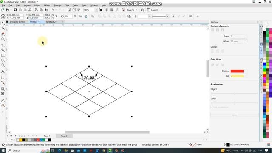Click the Launch button
The height and width of the screenshot is (153, 272).
coord(153,10)
